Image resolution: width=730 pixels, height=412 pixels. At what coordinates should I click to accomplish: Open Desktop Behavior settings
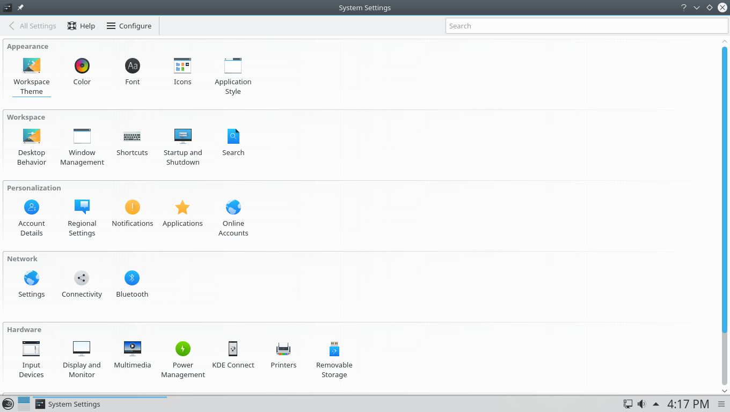pos(32,147)
